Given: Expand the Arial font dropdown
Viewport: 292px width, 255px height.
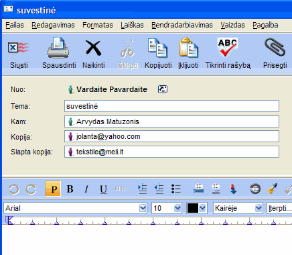Looking at the screenshot, I should point(143,208).
